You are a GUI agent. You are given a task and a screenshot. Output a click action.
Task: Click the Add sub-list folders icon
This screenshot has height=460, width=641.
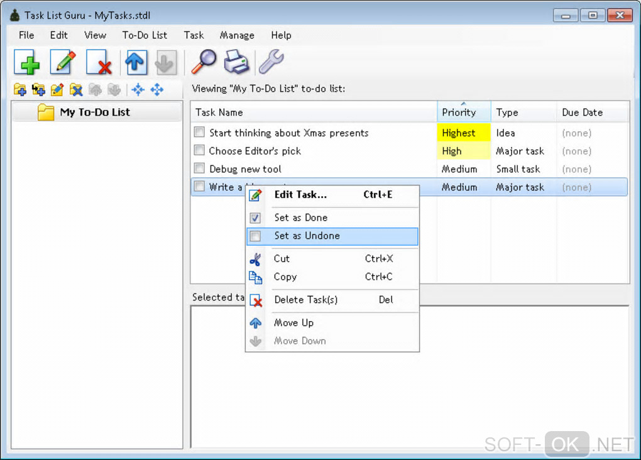(x=38, y=89)
